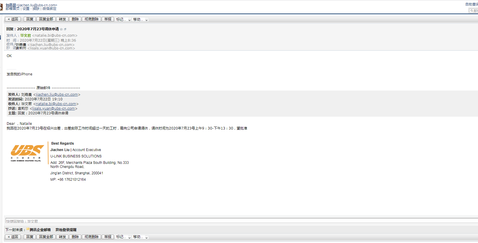Go to 邮箱首页 in the header
The image size is (478, 243).
[13, 9]
